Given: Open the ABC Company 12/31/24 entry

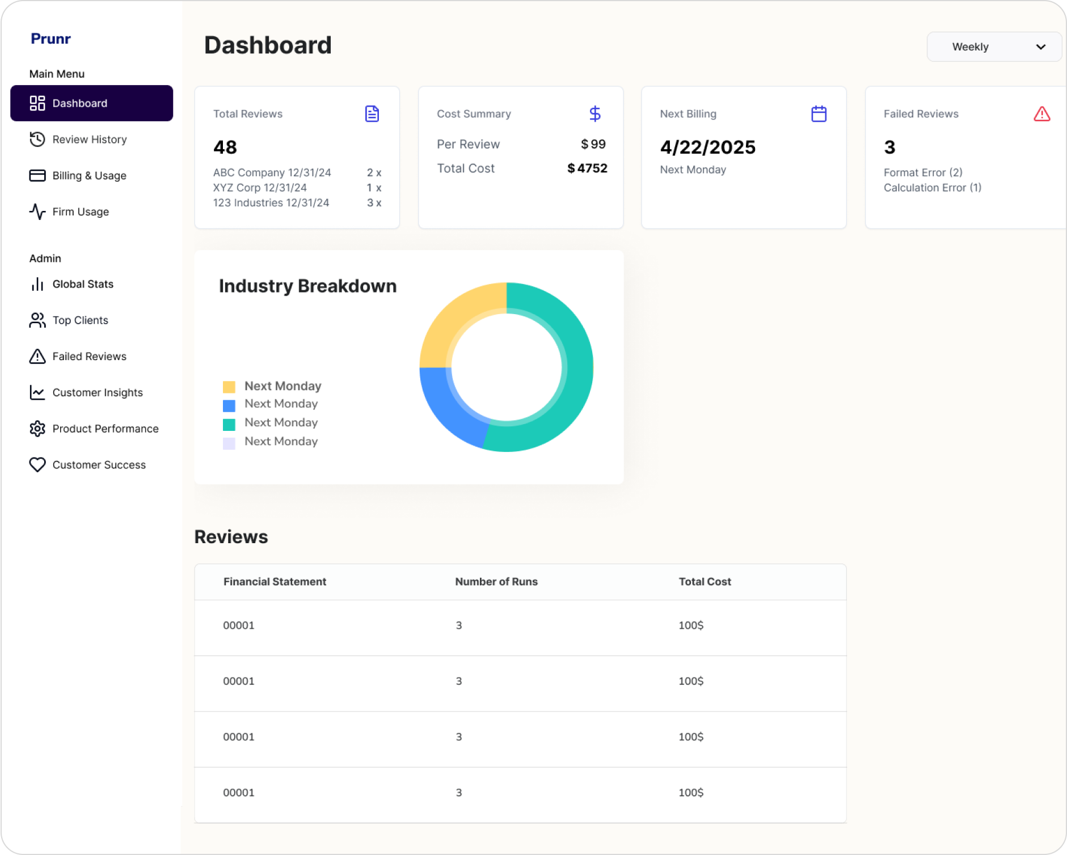Looking at the screenshot, I should pyautogui.click(x=272, y=172).
